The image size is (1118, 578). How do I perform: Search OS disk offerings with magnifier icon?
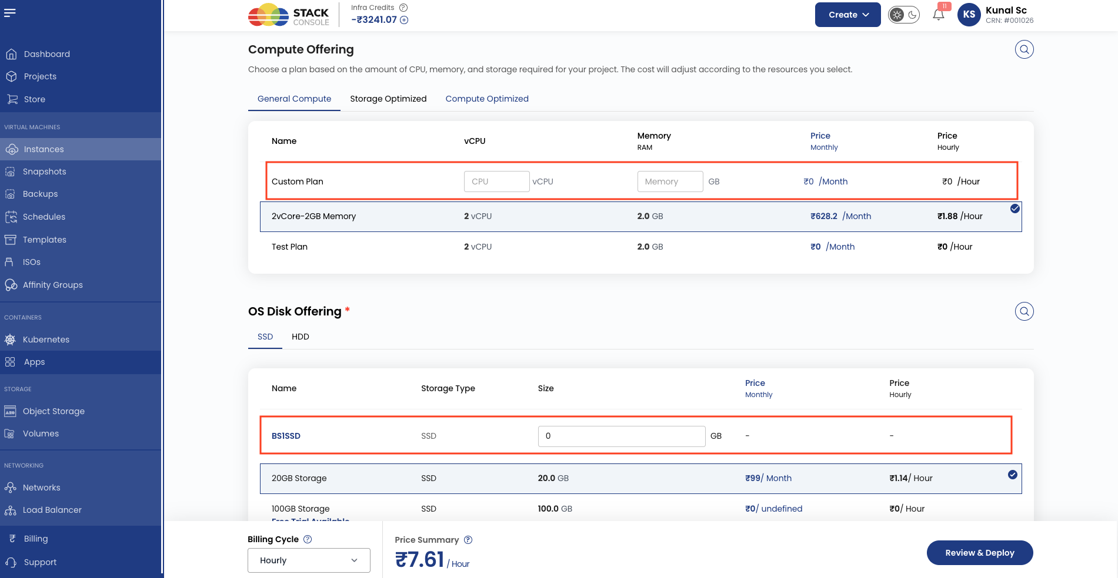click(x=1024, y=311)
